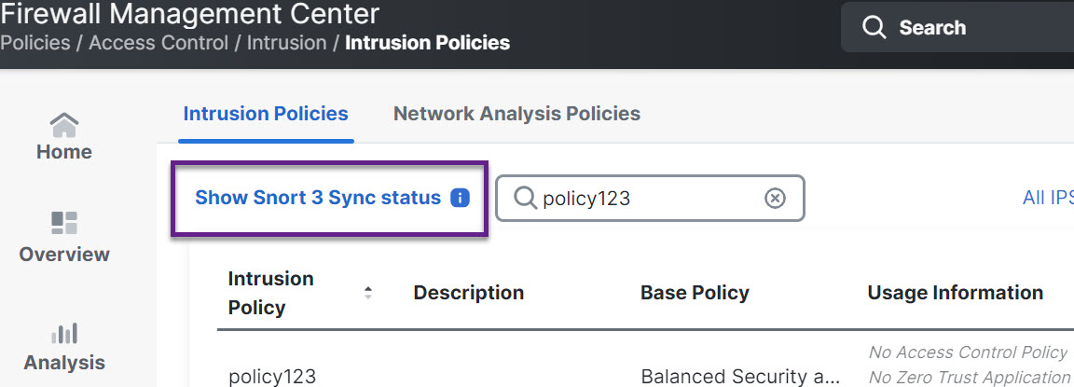Image resolution: width=1074 pixels, height=387 pixels.
Task: Click the Description column header
Action: (x=468, y=293)
